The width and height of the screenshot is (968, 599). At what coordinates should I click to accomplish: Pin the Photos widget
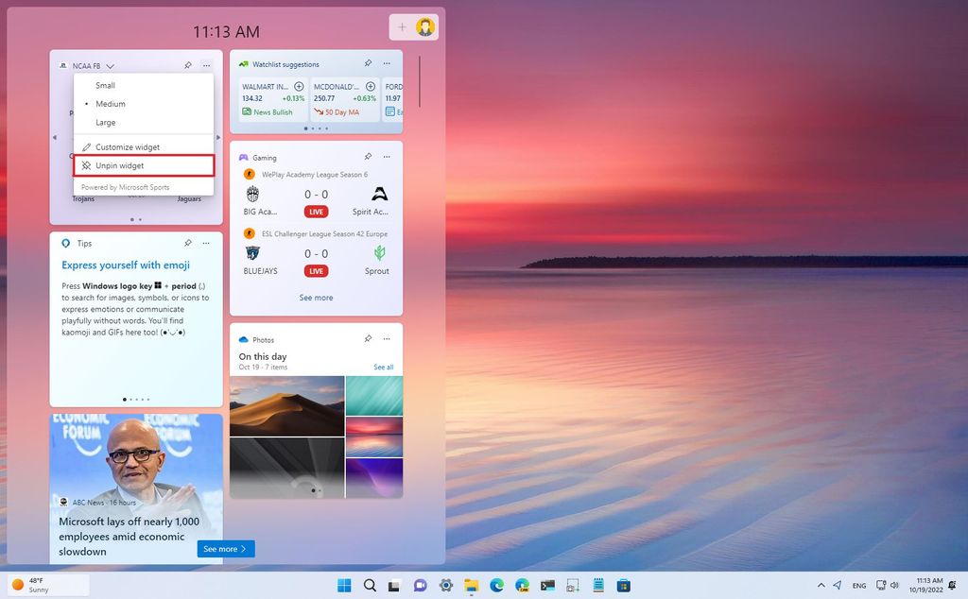tap(368, 339)
